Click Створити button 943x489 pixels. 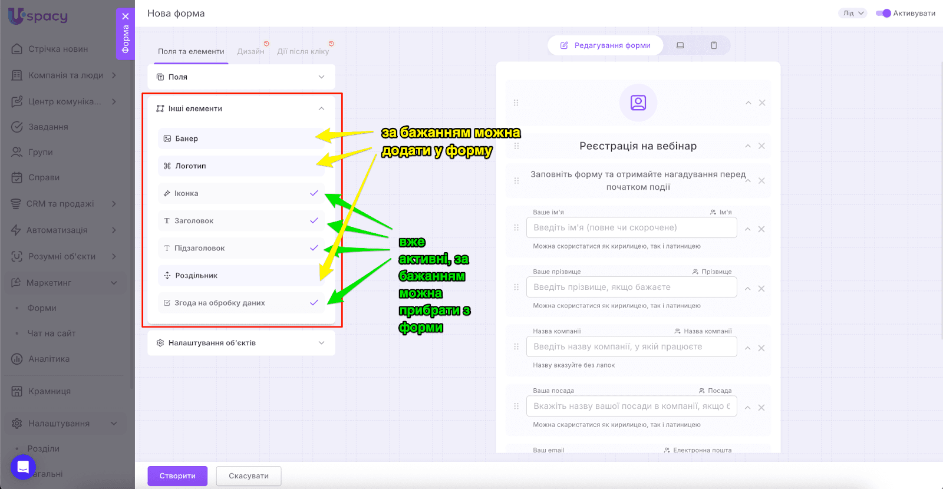pyautogui.click(x=177, y=476)
